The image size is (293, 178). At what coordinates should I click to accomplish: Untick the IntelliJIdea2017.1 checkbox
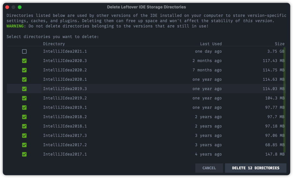(24, 154)
